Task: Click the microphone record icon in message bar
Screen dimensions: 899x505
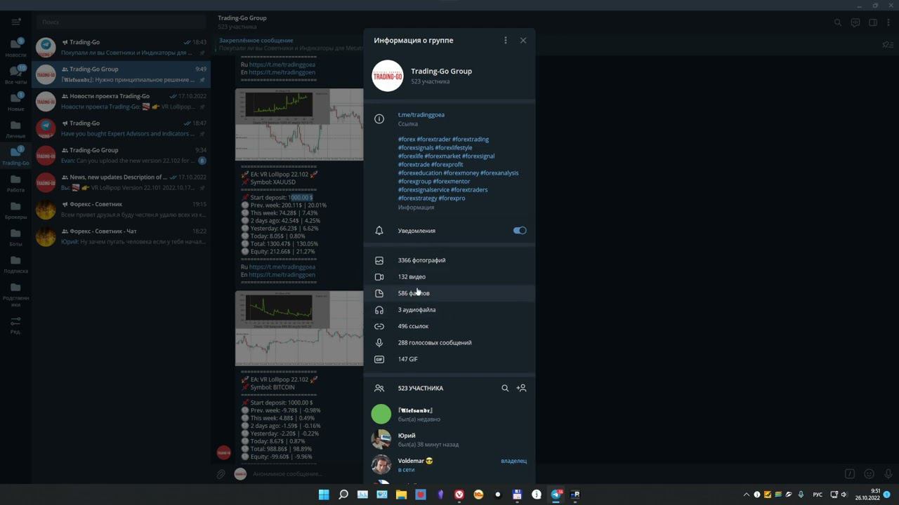Action: (x=888, y=474)
